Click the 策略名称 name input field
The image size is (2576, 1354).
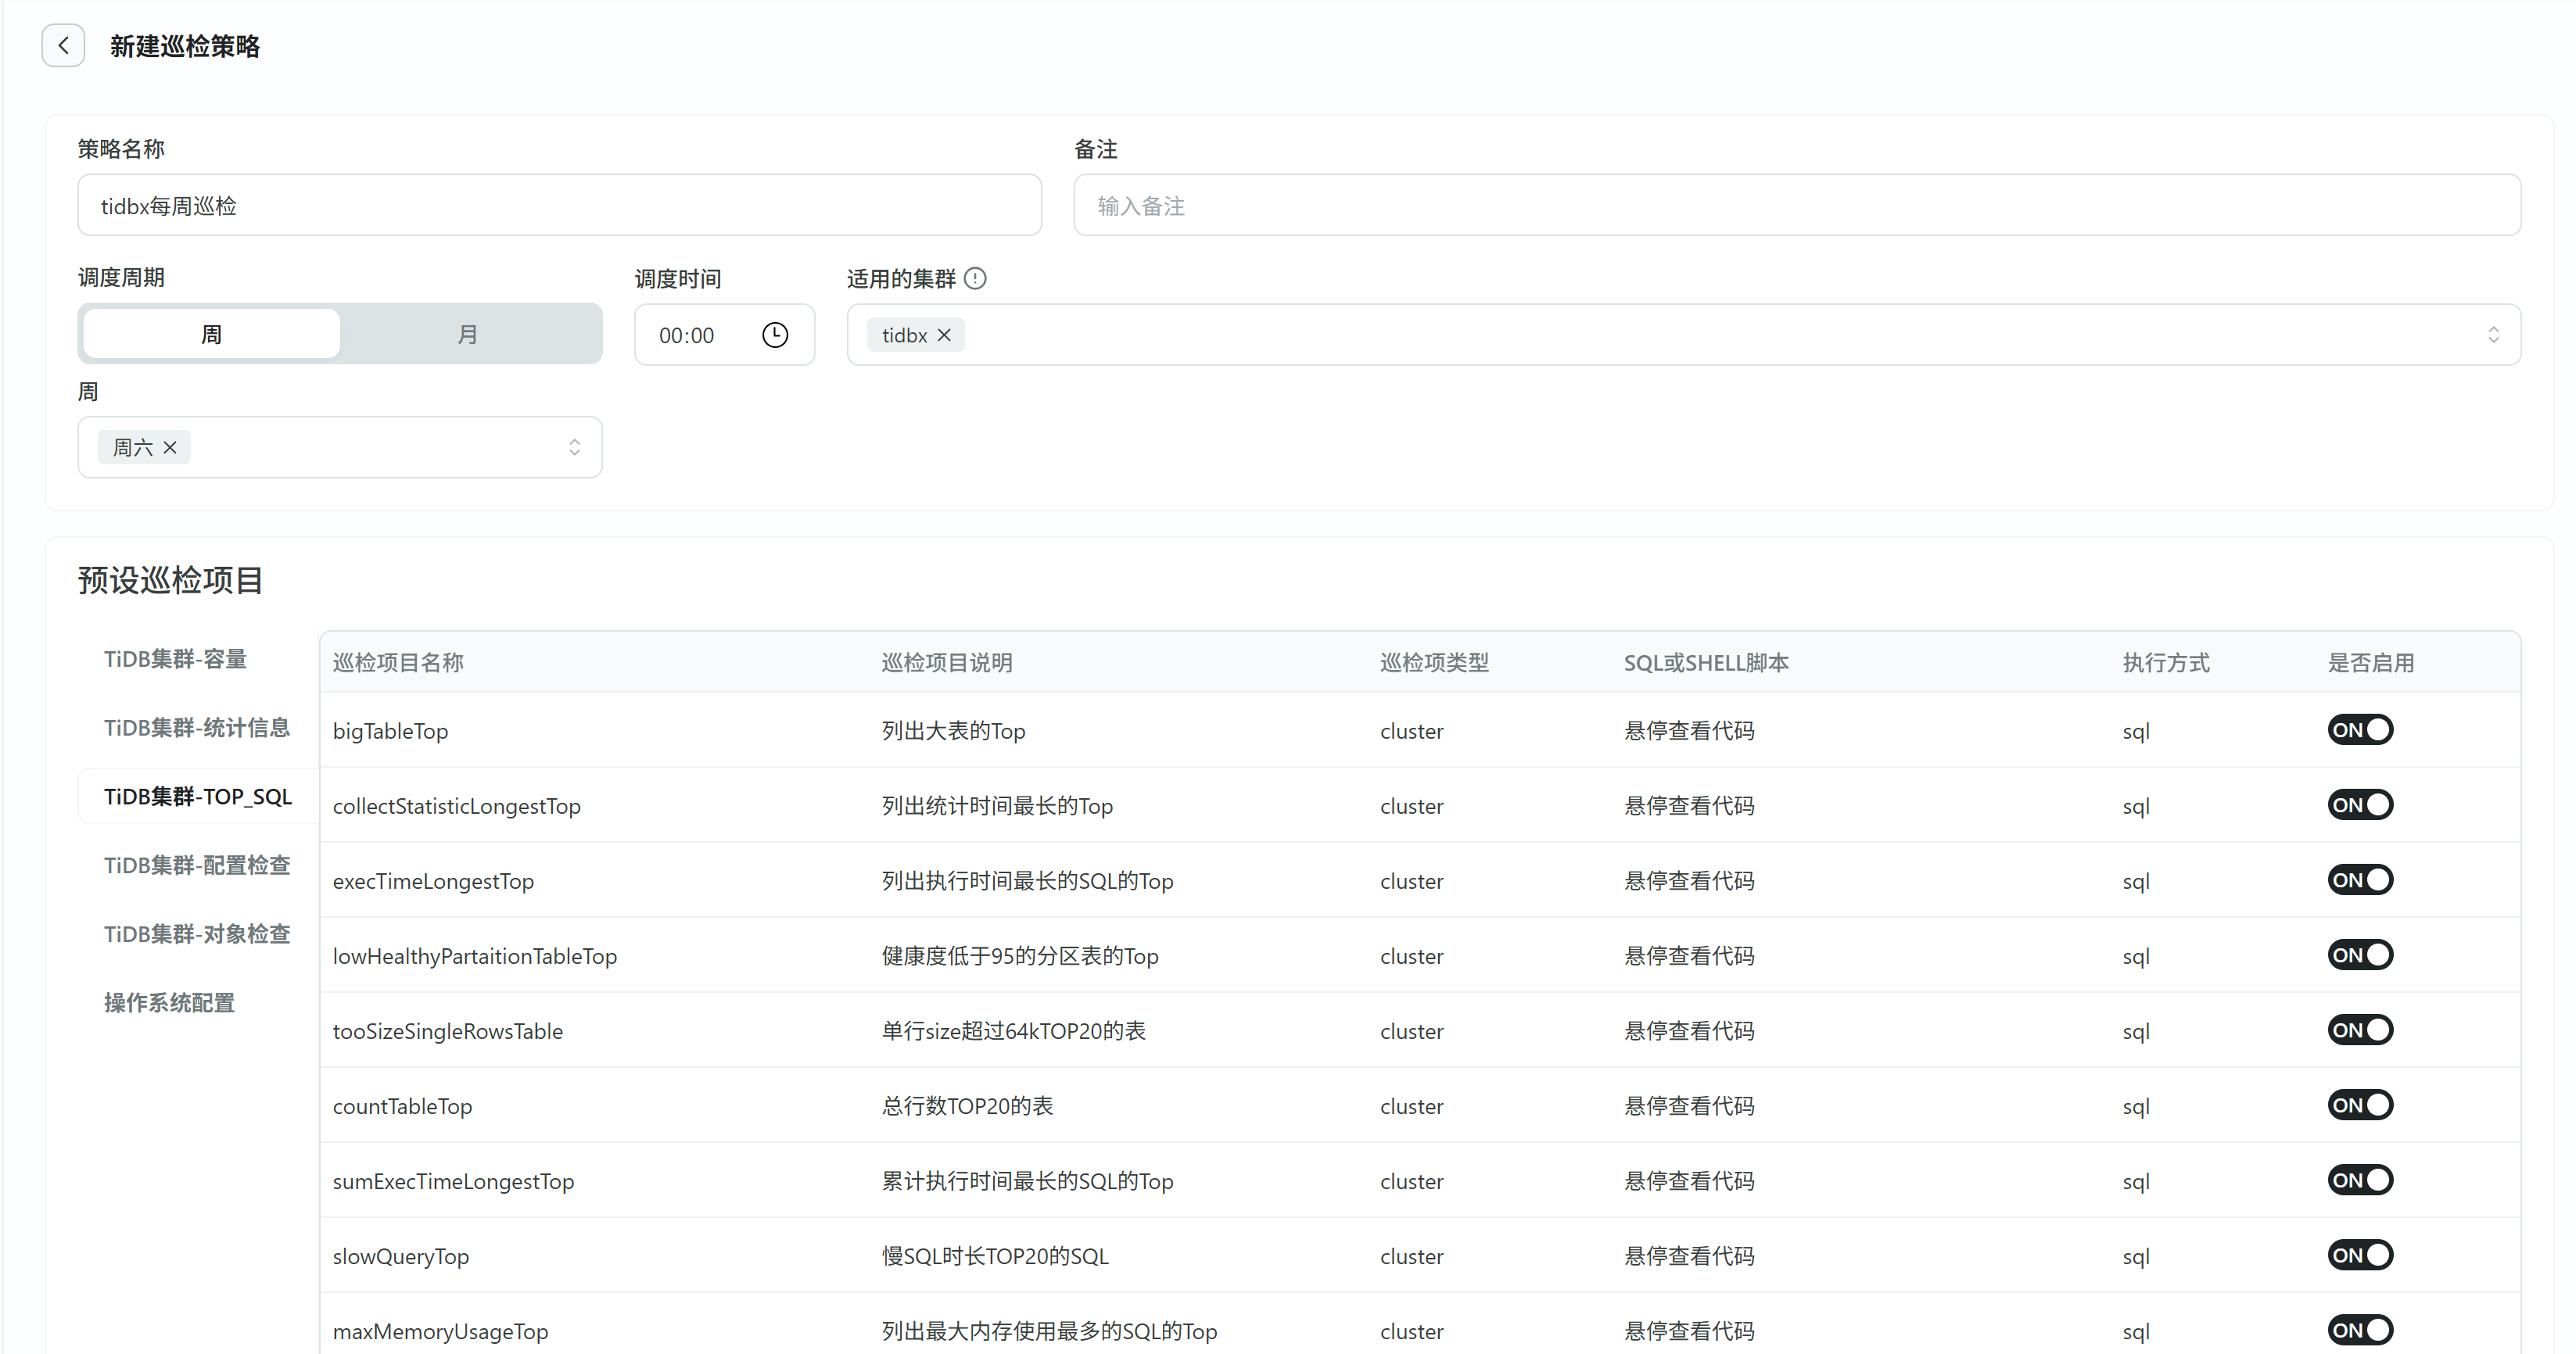pos(559,206)
